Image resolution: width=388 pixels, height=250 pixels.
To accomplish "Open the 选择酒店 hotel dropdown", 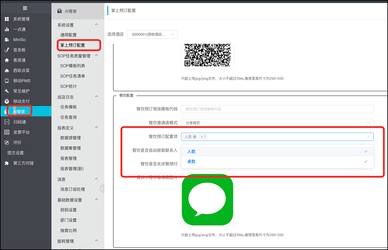I will 152,34.
